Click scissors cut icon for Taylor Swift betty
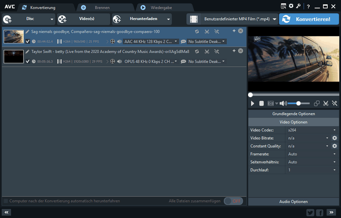Screen dimensions: 341x218 (x=207, y=52)
